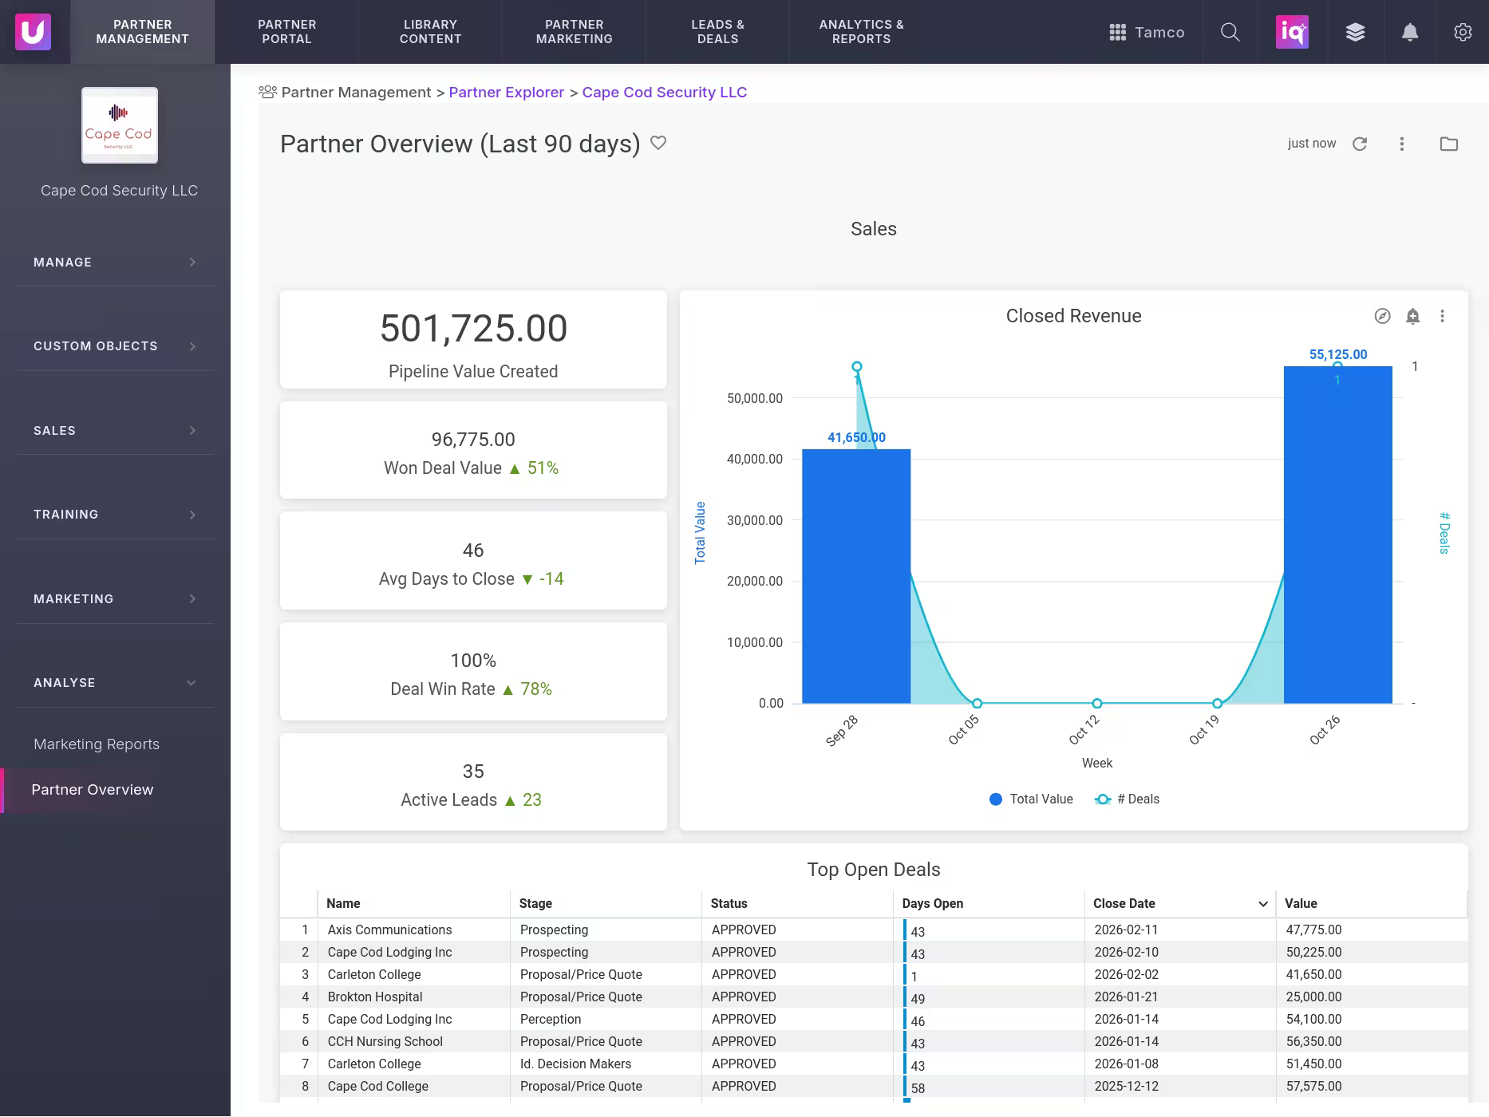Viewport: 1489px width, 1117px height.
Task: Click the Active Leads tile
Action: click(473, 782)
